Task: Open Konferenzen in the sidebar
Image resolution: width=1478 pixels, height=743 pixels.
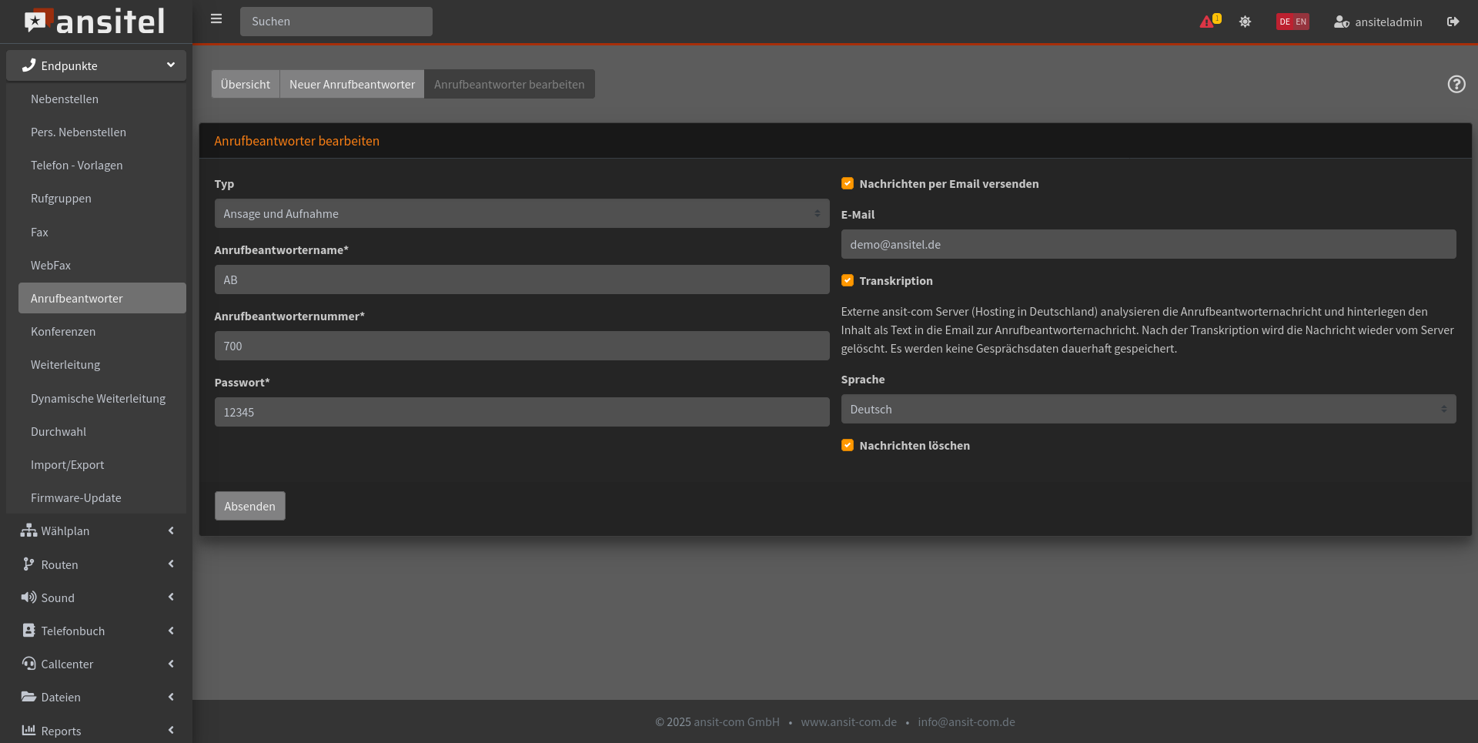Action: 63,331
